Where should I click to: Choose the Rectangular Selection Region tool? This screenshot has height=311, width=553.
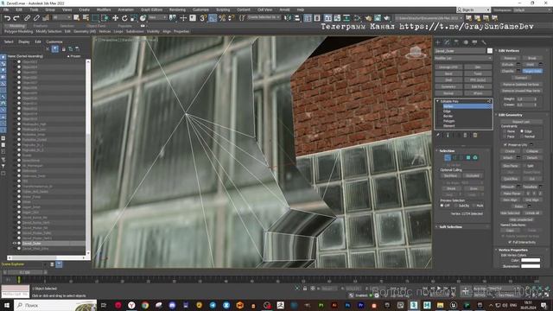tap(95, 17)
